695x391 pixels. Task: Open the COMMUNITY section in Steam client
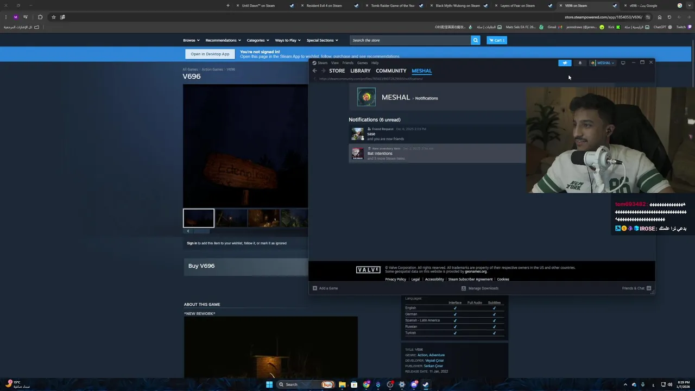tap(391, 71)
